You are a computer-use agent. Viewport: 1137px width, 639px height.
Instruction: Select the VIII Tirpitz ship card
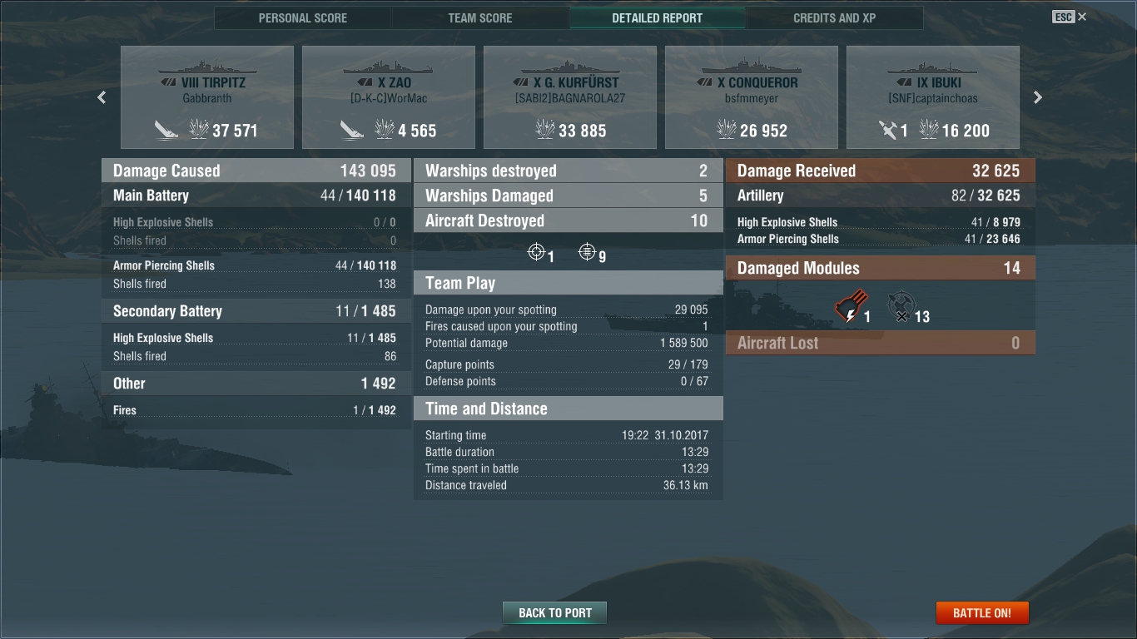pyautogui.click(x=207, y=97)
